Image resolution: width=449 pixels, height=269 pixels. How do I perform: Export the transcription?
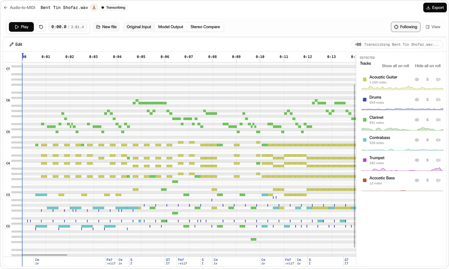[x=435, y=8]
